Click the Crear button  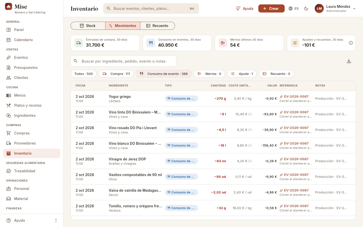tap(271, 9)
